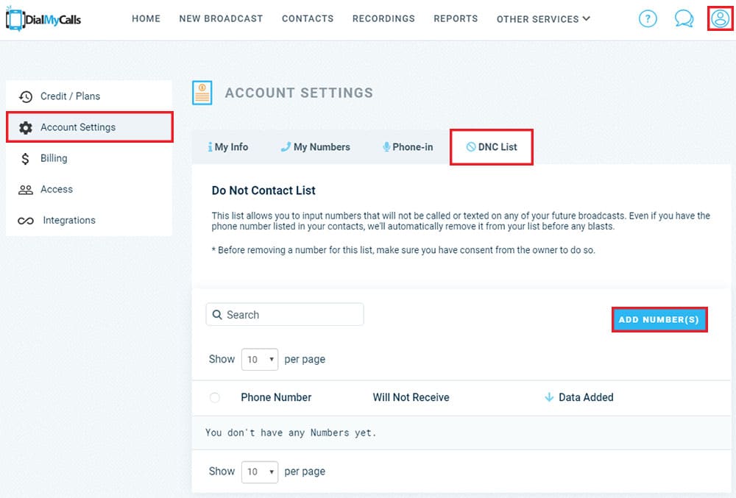
Task: Open the My Info tab
Action: (228, 147)
